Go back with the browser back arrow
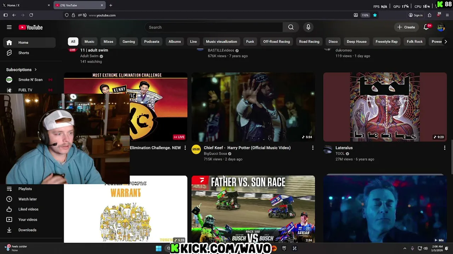 click(x=14, y=15)
